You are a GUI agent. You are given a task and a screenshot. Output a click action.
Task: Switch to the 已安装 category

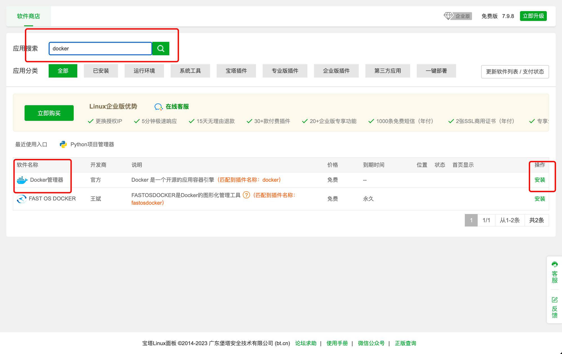coord(101,71)
